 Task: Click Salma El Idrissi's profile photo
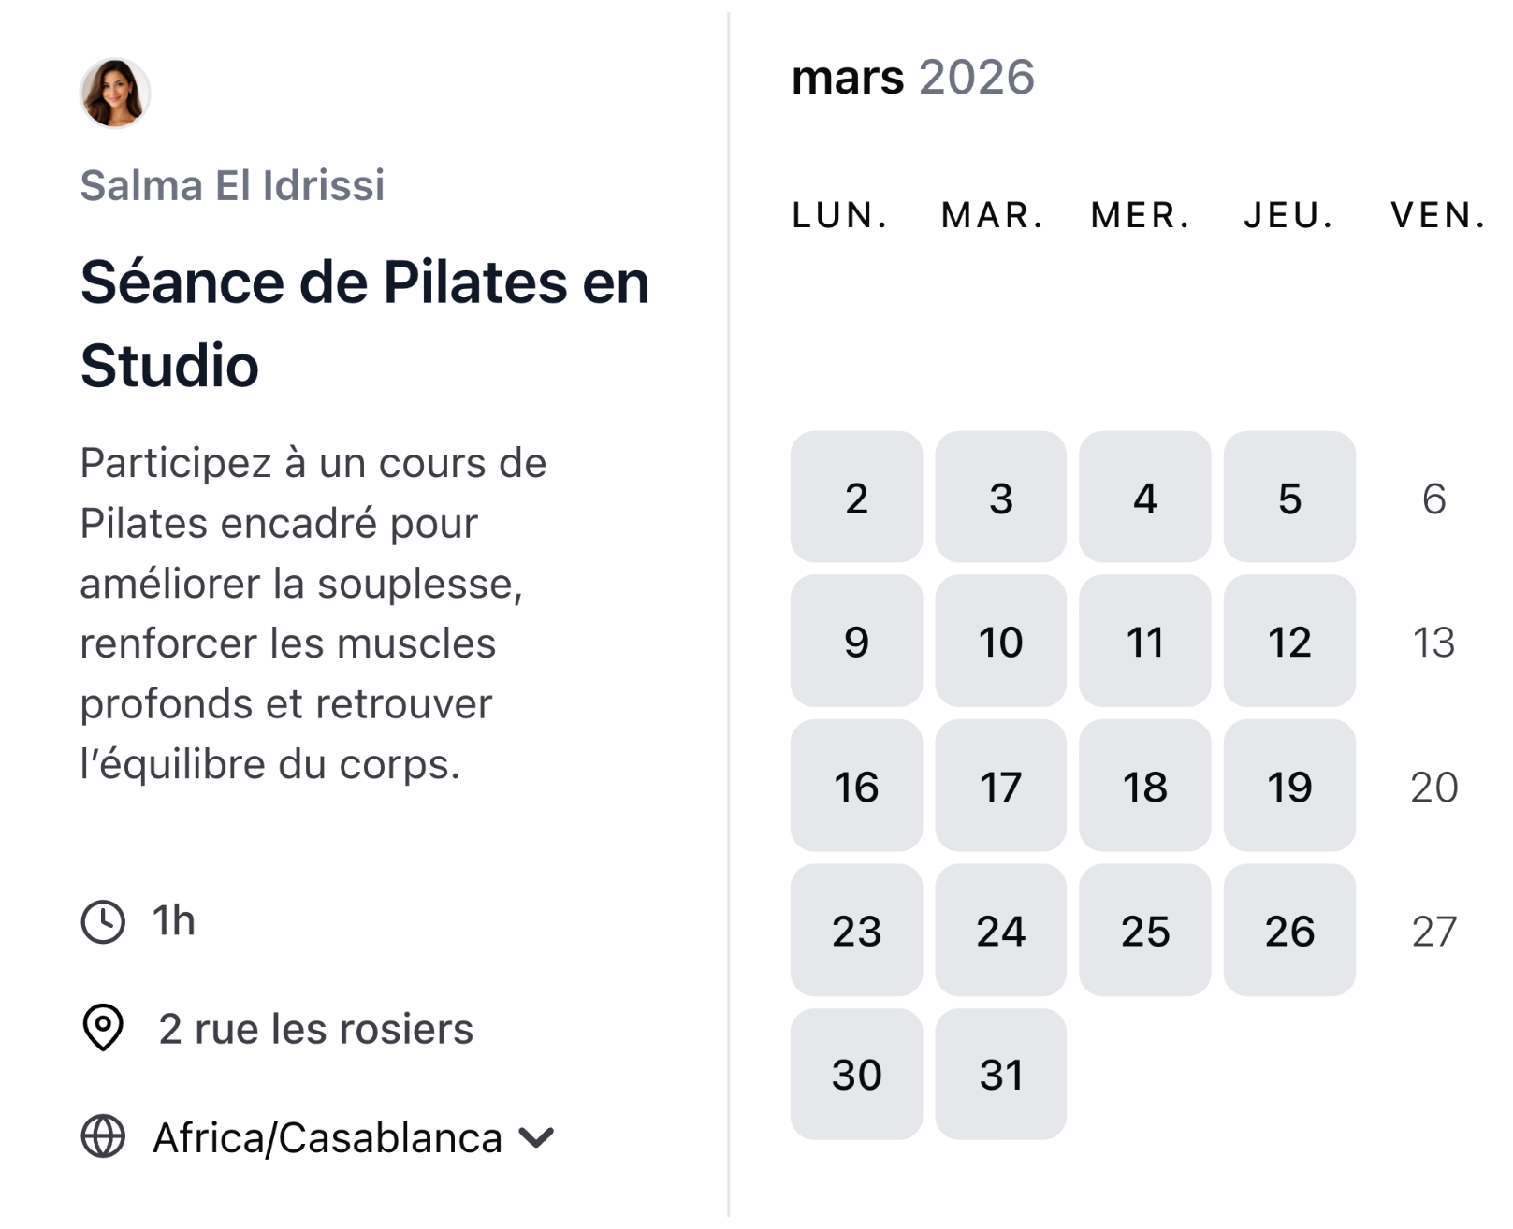pos(115,93)
